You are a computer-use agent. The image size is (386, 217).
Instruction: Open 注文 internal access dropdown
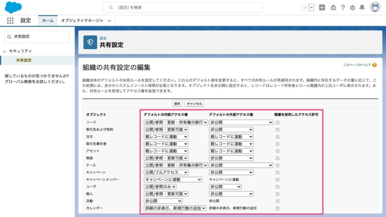166,137
